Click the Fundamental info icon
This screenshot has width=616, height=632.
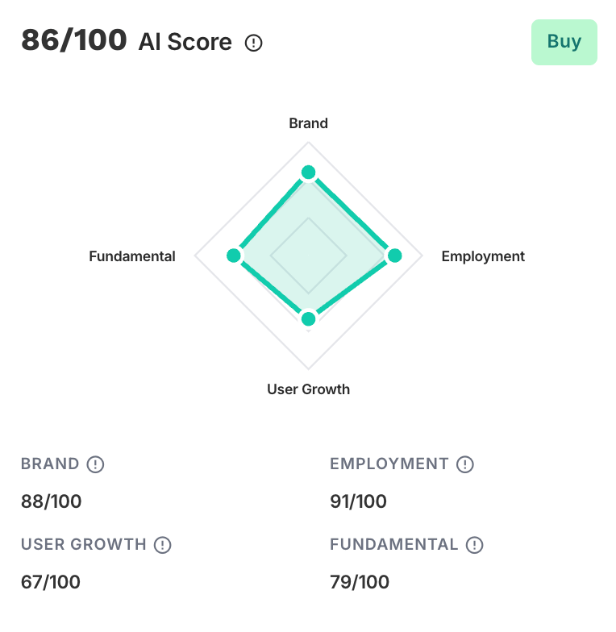[475, 545]
